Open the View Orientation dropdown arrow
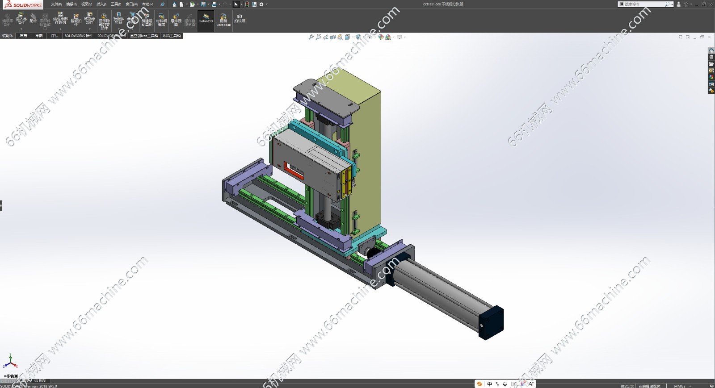715x388 pixels. point(353,37)
